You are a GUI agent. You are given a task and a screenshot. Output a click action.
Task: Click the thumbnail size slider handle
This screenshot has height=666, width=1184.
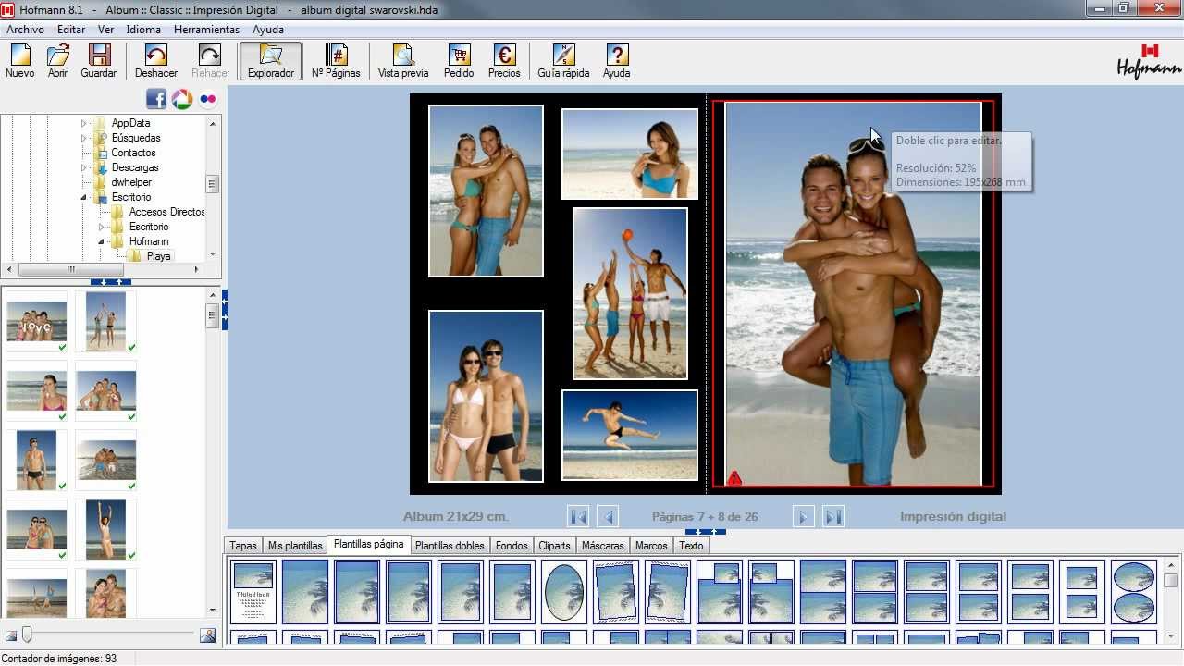click(27, 634)
